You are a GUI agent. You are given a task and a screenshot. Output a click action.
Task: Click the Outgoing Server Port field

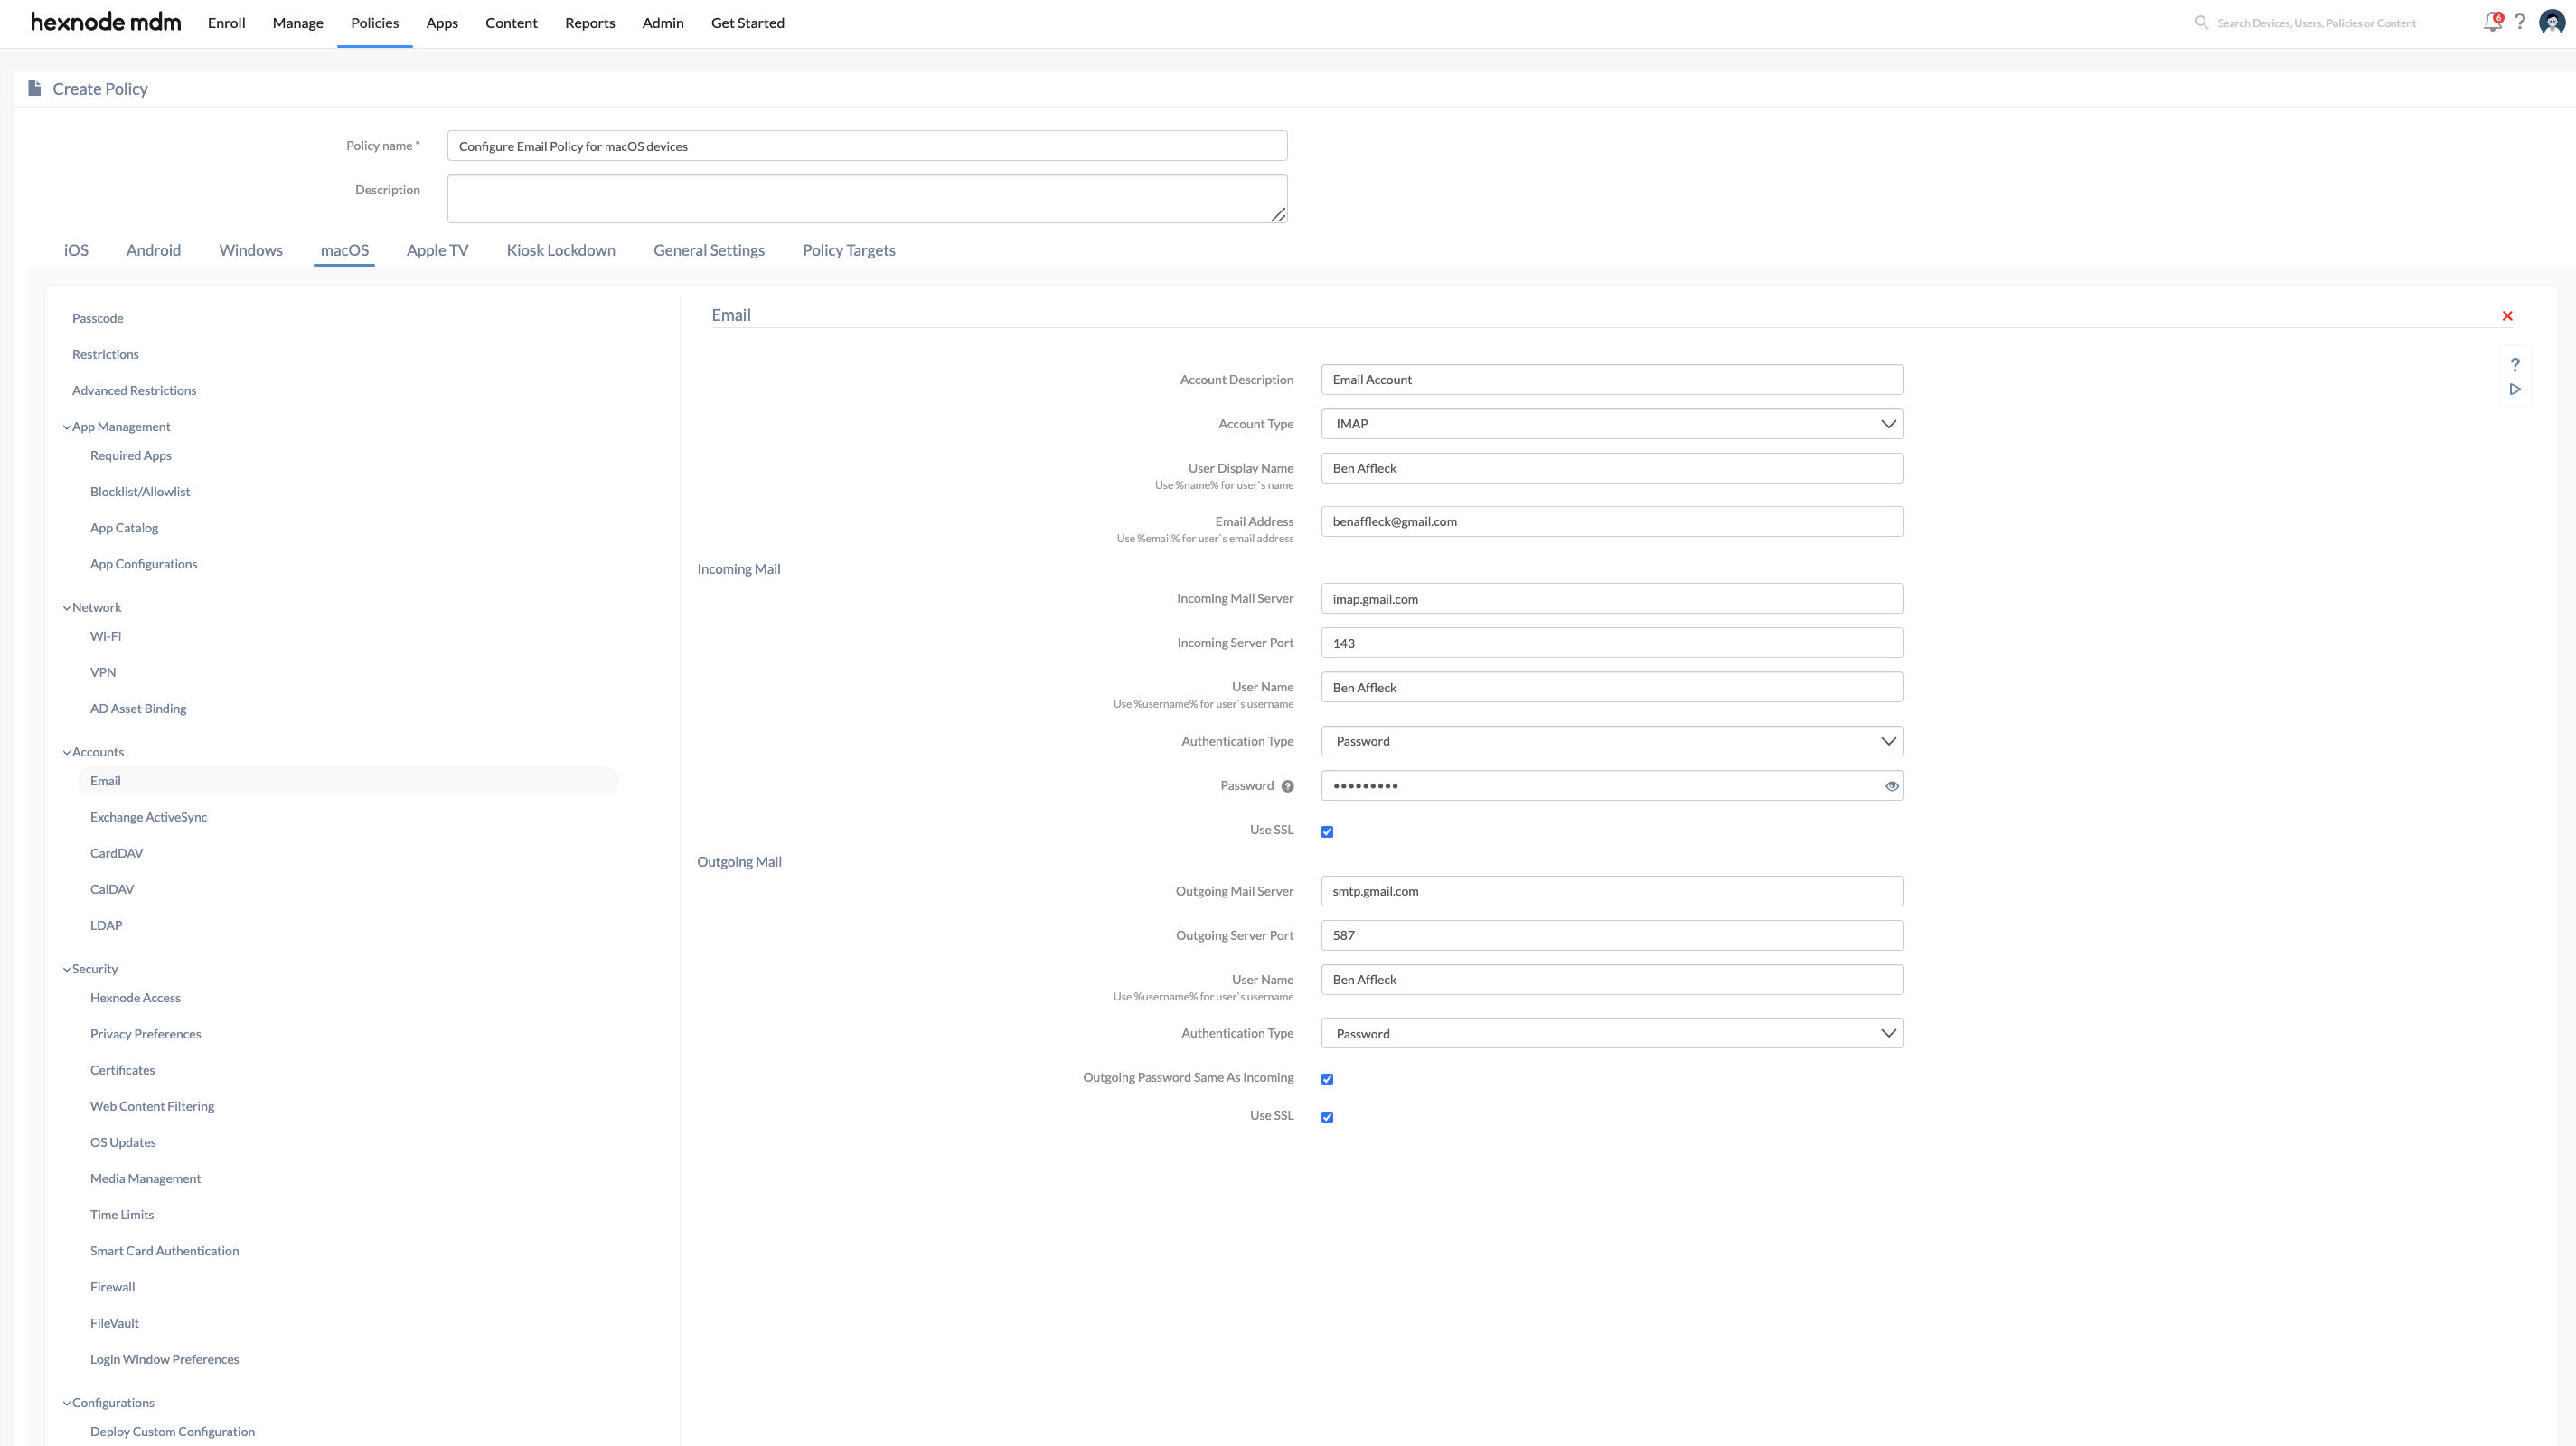(1611, 935)
